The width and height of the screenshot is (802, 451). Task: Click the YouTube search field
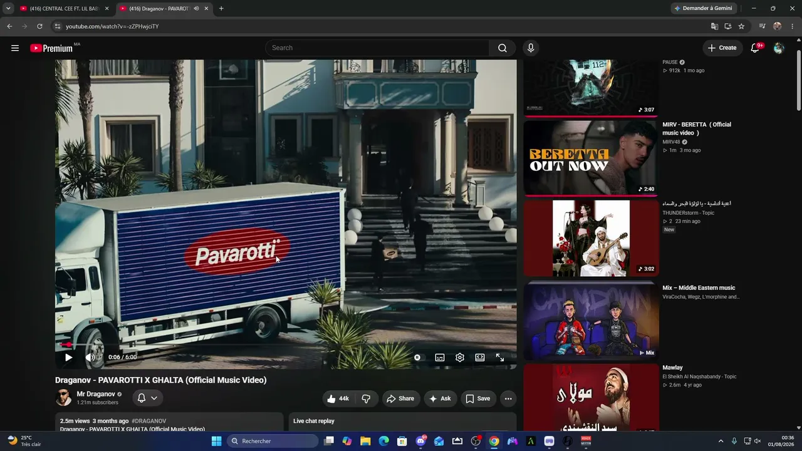click(378, 48)
